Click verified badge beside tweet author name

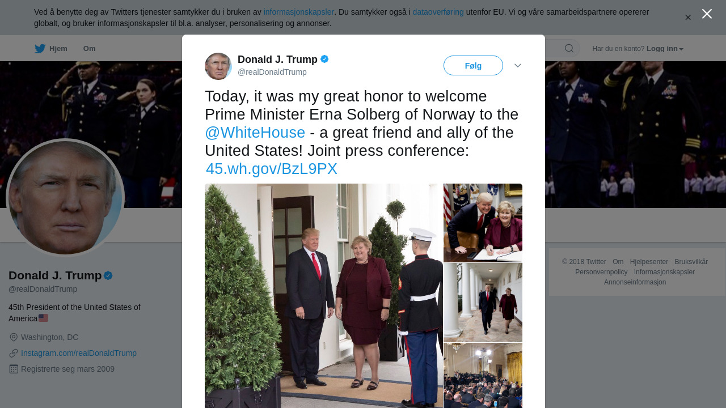[x=324, y=59]
